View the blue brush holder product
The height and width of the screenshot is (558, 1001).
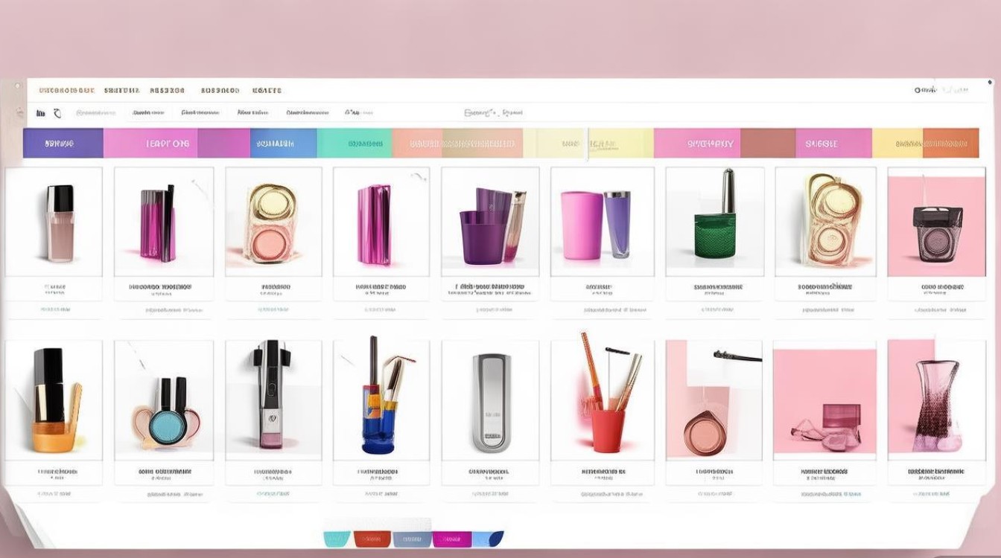(381, 400)
